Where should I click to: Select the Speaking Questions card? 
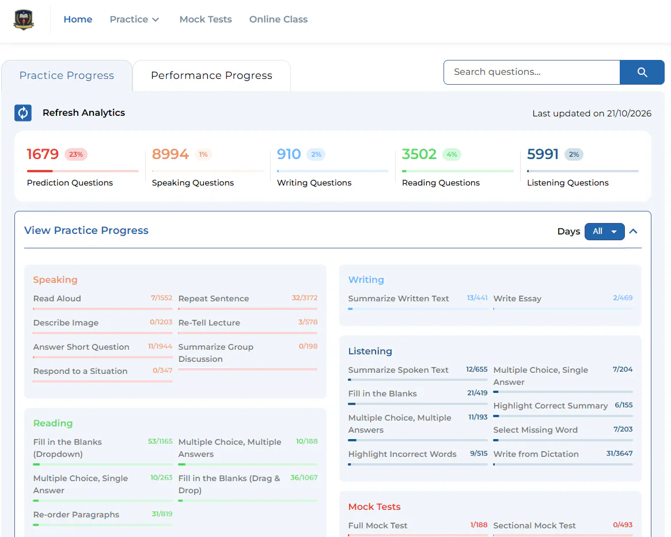point(208,167)
